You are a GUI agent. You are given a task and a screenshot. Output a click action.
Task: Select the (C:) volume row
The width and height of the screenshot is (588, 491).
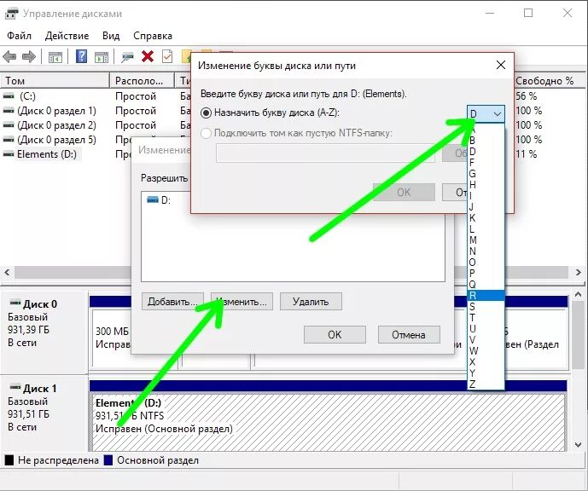(x=28, y=96)
